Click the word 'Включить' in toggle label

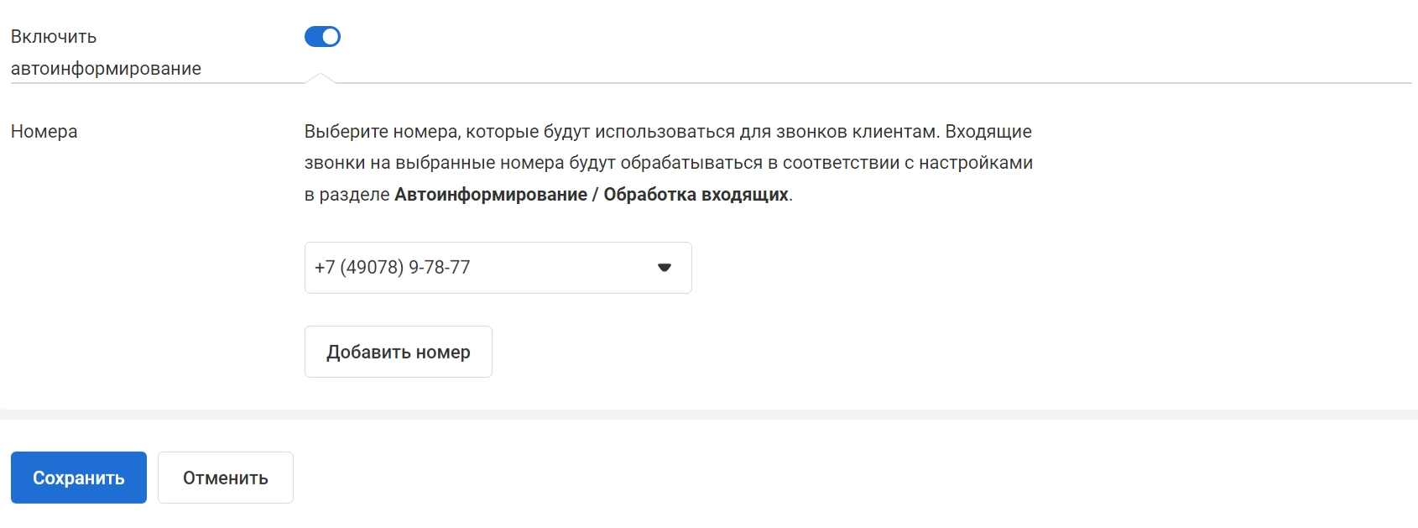tap(54, 37)
